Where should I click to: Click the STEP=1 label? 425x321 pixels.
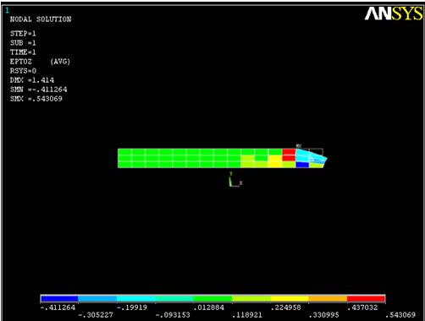click(23, 34)
